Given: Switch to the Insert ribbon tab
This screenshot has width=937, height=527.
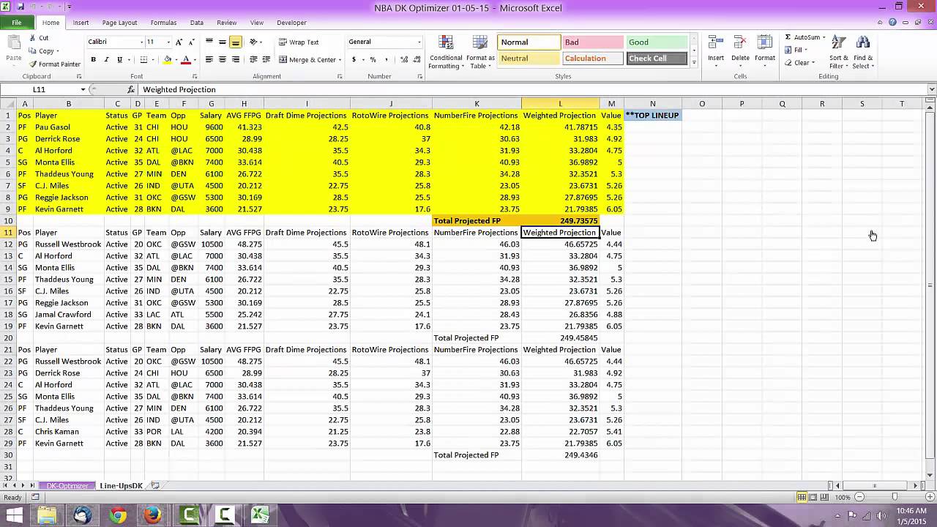Looking at the screenshot, I should [81, 23].
